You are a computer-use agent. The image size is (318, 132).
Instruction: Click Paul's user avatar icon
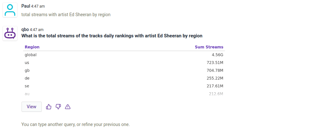[10, 10]
